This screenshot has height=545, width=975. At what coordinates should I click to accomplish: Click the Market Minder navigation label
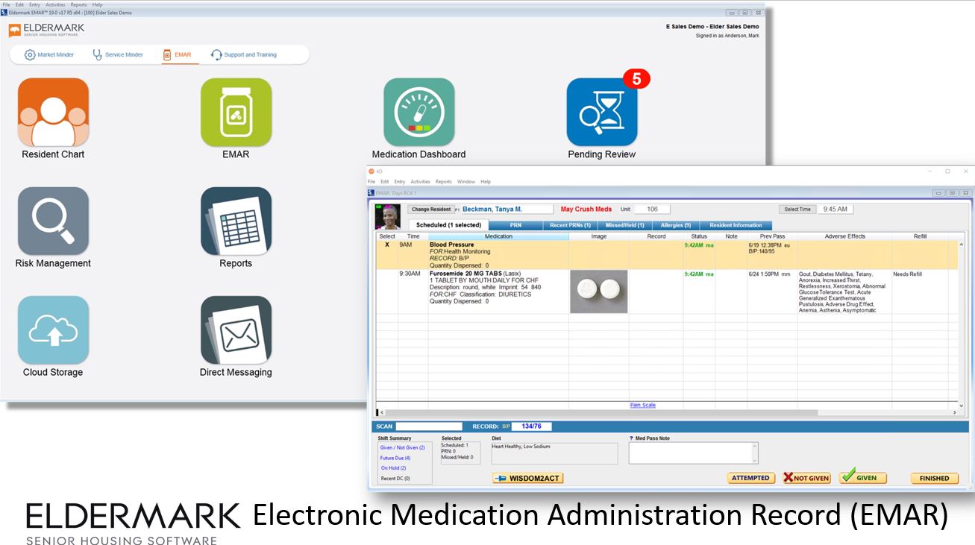point(56,55)
